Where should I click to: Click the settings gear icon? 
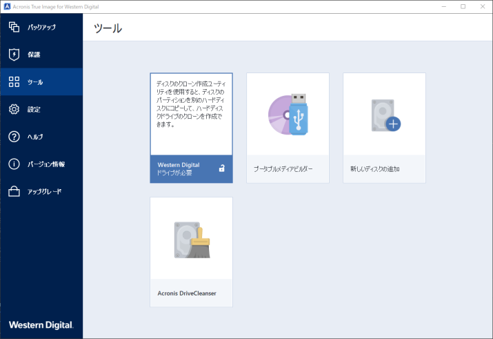14,109
